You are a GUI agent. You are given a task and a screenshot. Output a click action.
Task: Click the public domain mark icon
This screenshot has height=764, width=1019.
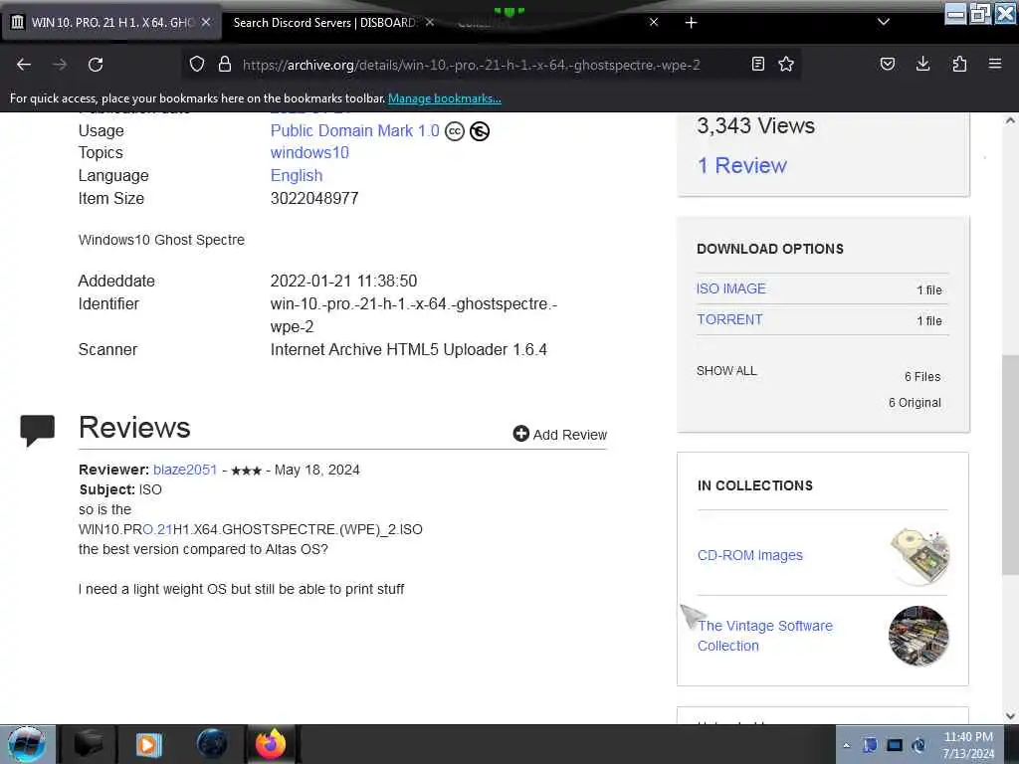[480, 131]
